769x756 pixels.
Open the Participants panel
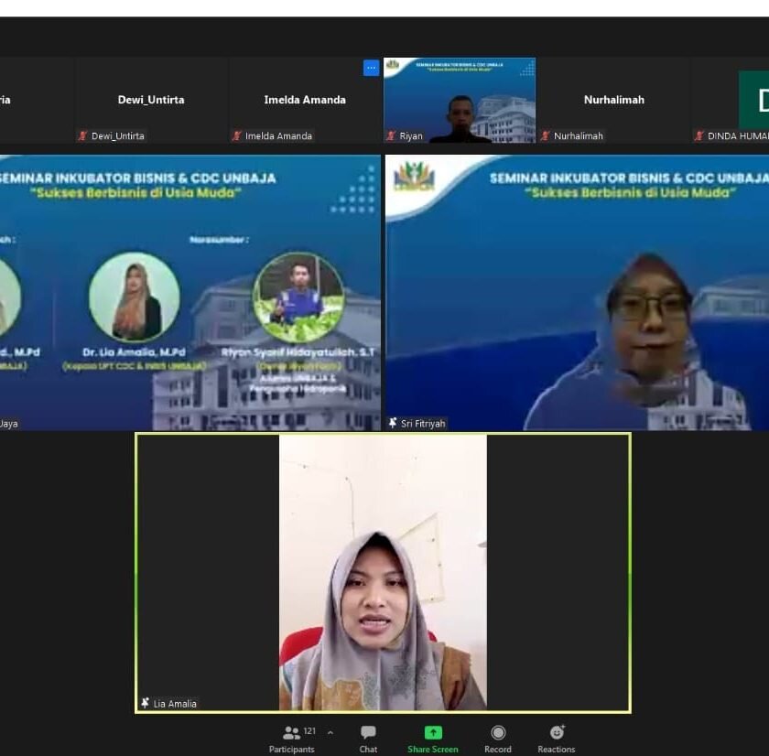point(292,738)
